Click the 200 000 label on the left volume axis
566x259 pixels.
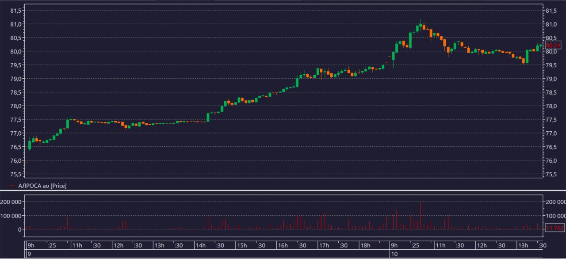click(11, 202)
